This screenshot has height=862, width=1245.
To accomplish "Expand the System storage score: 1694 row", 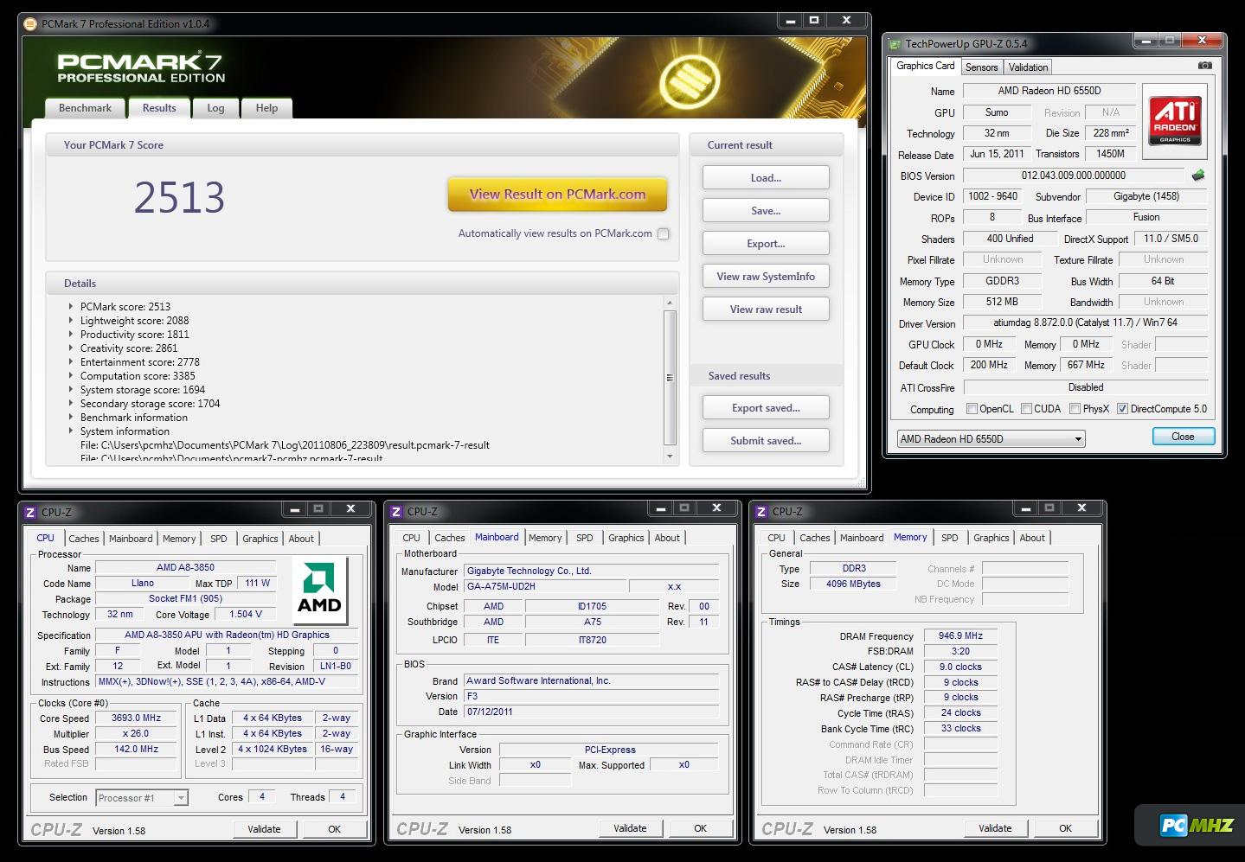I will click(71, 389).
